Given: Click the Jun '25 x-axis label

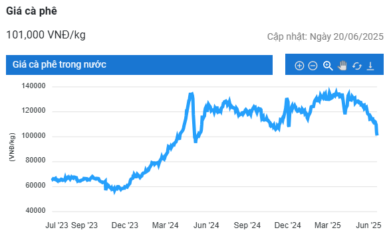Looking at the screenshot, I should (x=368, y=225).
